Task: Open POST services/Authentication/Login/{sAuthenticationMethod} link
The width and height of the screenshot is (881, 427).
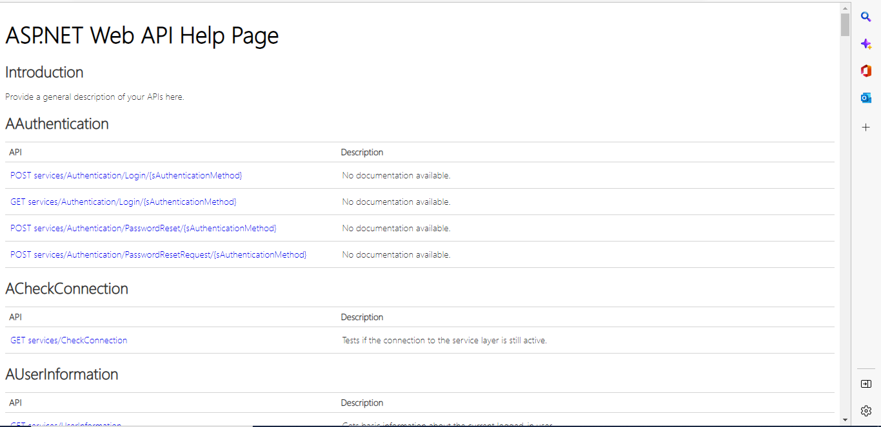Action: [126, 175]
